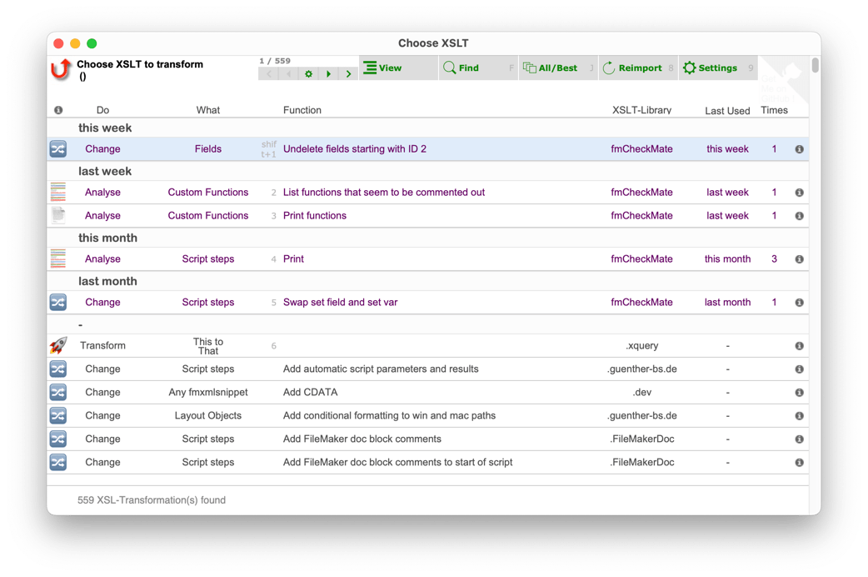Click shuffle icon for doc comments to start of script
868x577 pixels.
58,462
